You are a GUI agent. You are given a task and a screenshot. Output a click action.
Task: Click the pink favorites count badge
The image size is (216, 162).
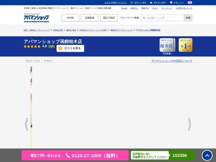[190, 3]
